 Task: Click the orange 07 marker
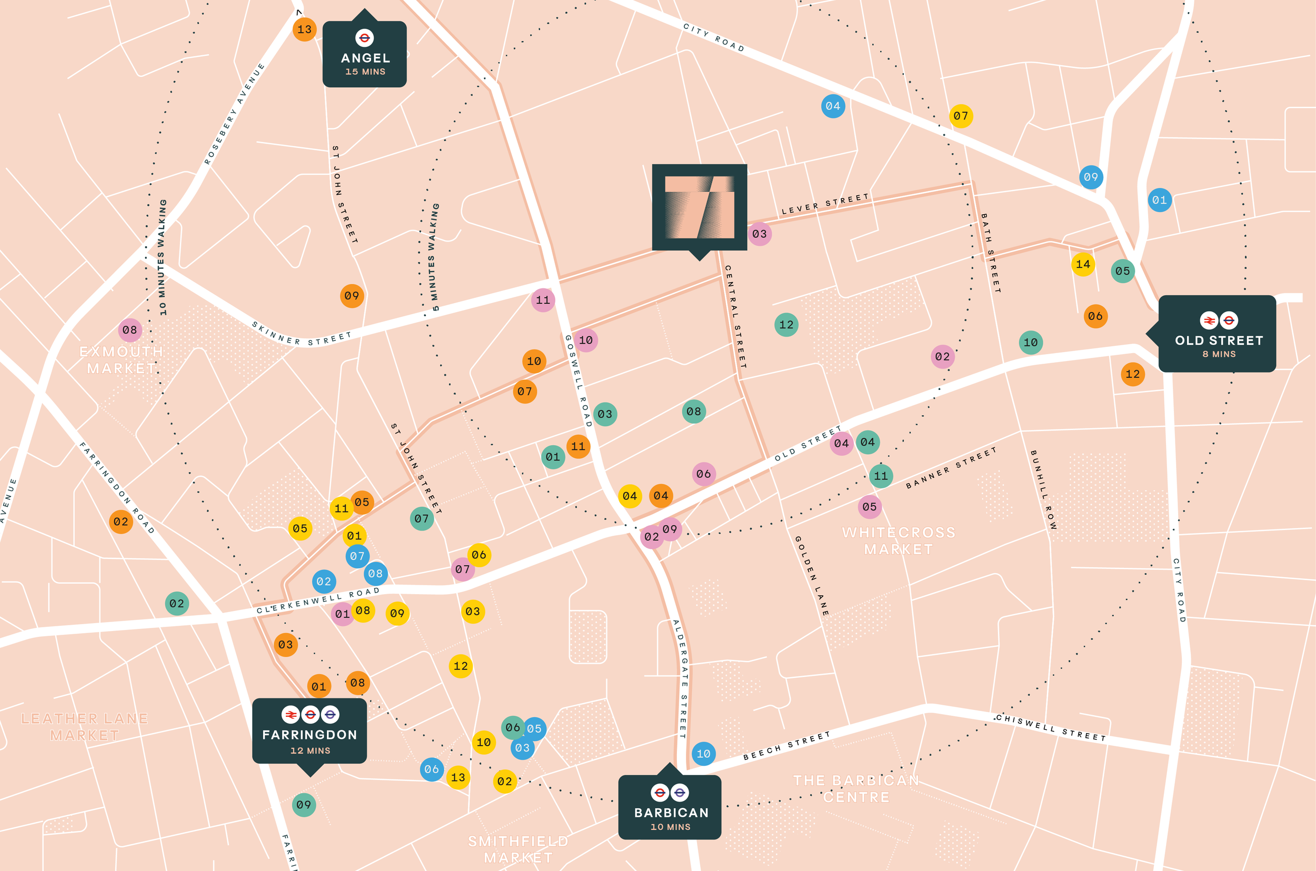point(524,392)
